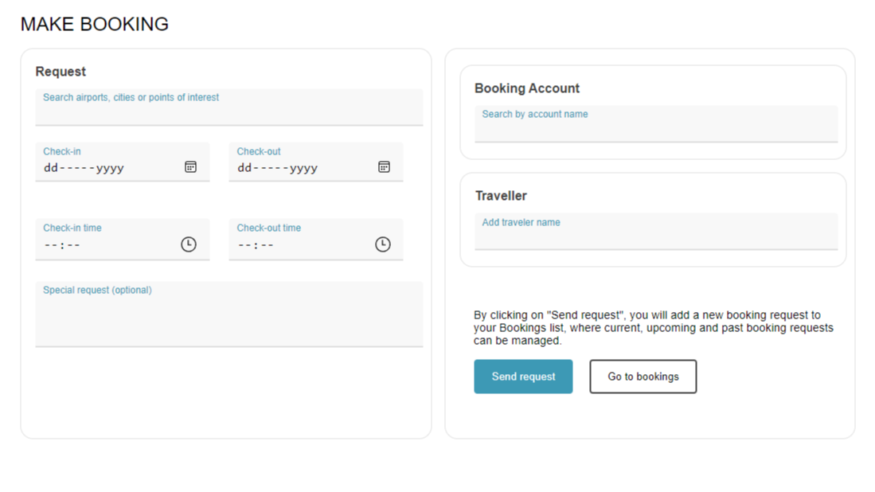Click the Add traveler name field

pyautogui.click(x=654, y=231)
